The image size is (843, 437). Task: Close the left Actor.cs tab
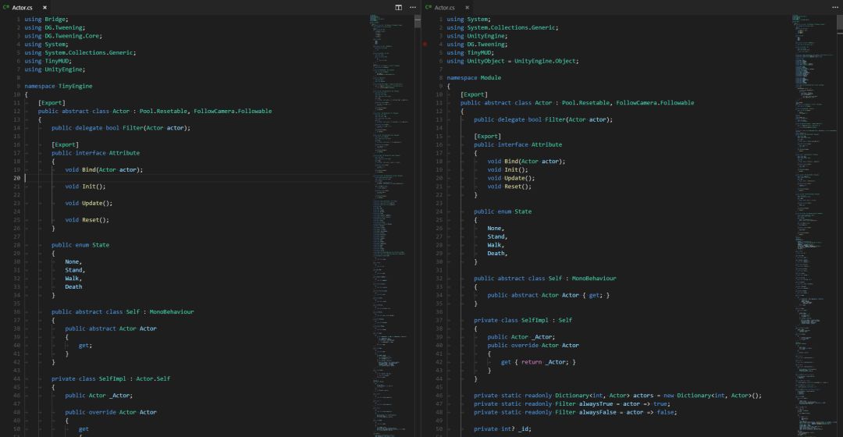(45, 7)
